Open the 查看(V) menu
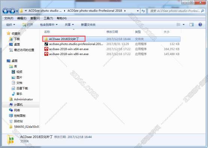The height and width of the screenshot is (148, 208). click(35, 18)
